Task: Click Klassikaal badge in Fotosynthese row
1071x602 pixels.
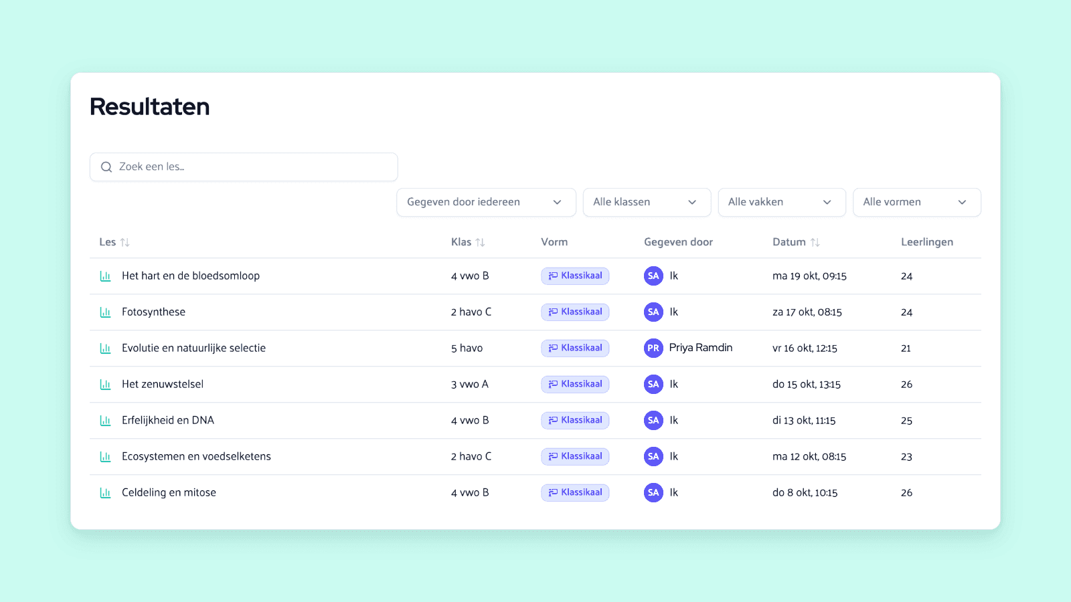Action: (575, 312)
